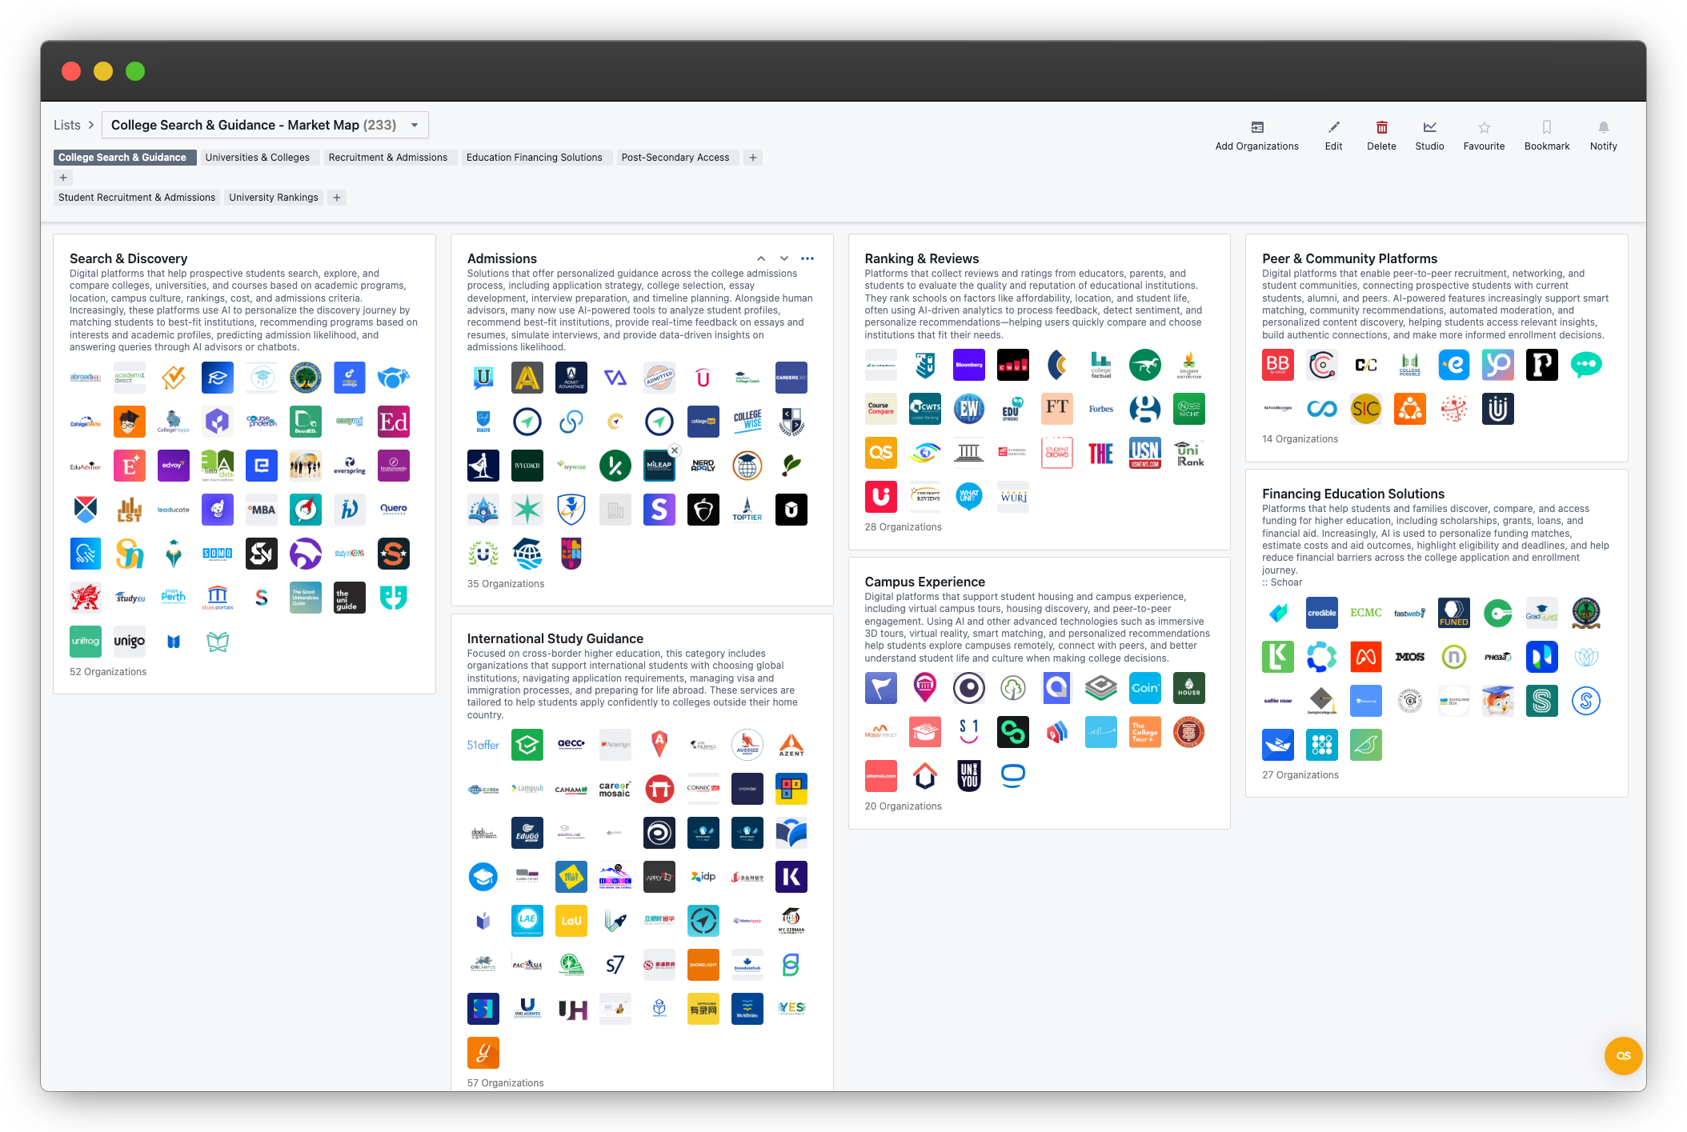Click the Bloomberg logo tile

coord(968,365)
